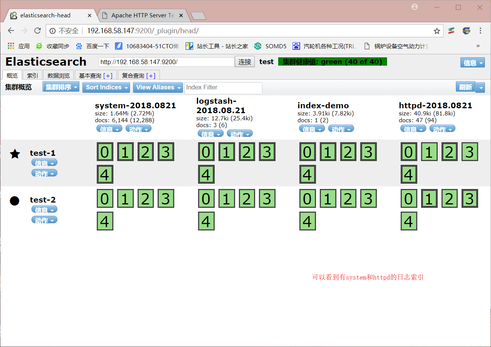Select shard 2 of logstash-2018.08.21 on test-2

click(247, 198)
